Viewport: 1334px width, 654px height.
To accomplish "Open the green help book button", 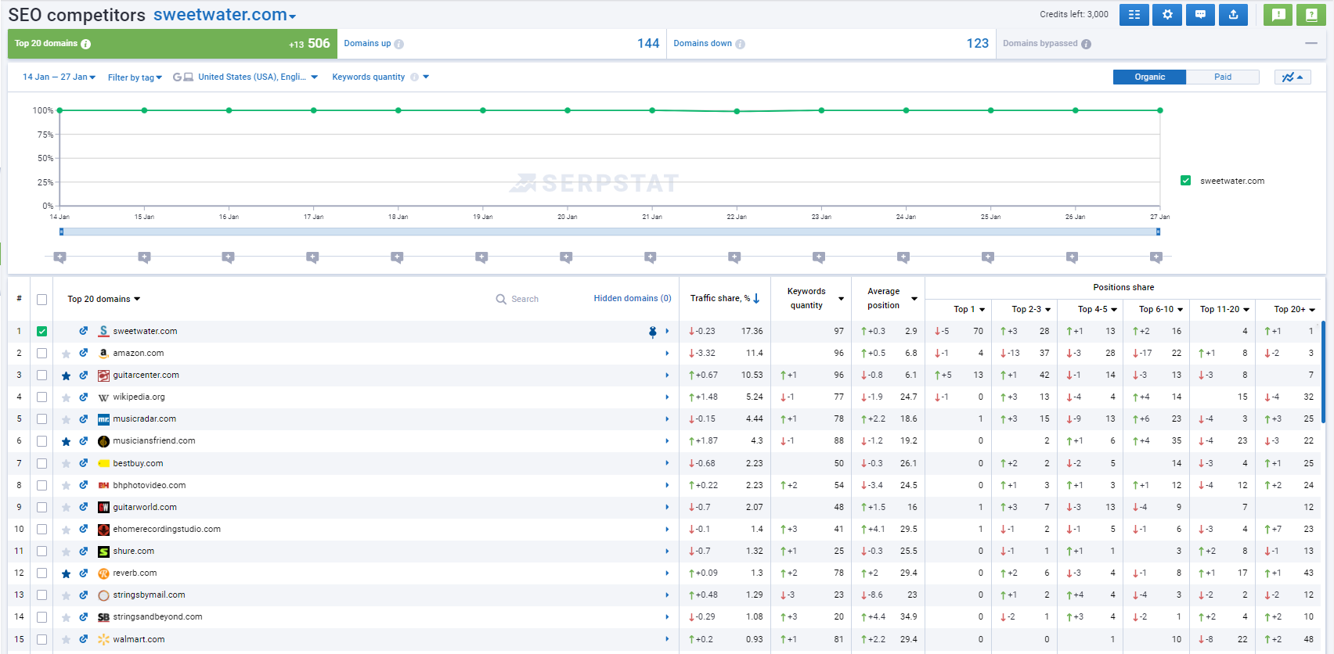I will pos(1311,15).
